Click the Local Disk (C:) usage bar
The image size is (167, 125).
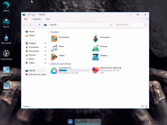(74, 70)
